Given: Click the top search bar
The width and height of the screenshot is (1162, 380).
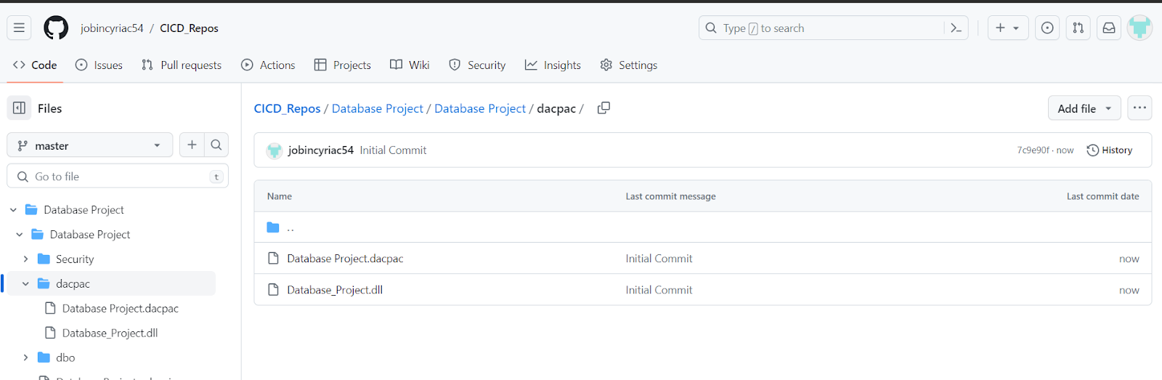Looking at the screenshot, I should tap(833, 28).
